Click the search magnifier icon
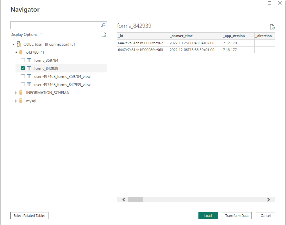 103,25
